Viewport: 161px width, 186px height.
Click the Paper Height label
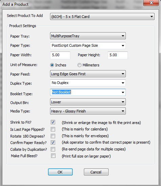[x=89, y=55]
